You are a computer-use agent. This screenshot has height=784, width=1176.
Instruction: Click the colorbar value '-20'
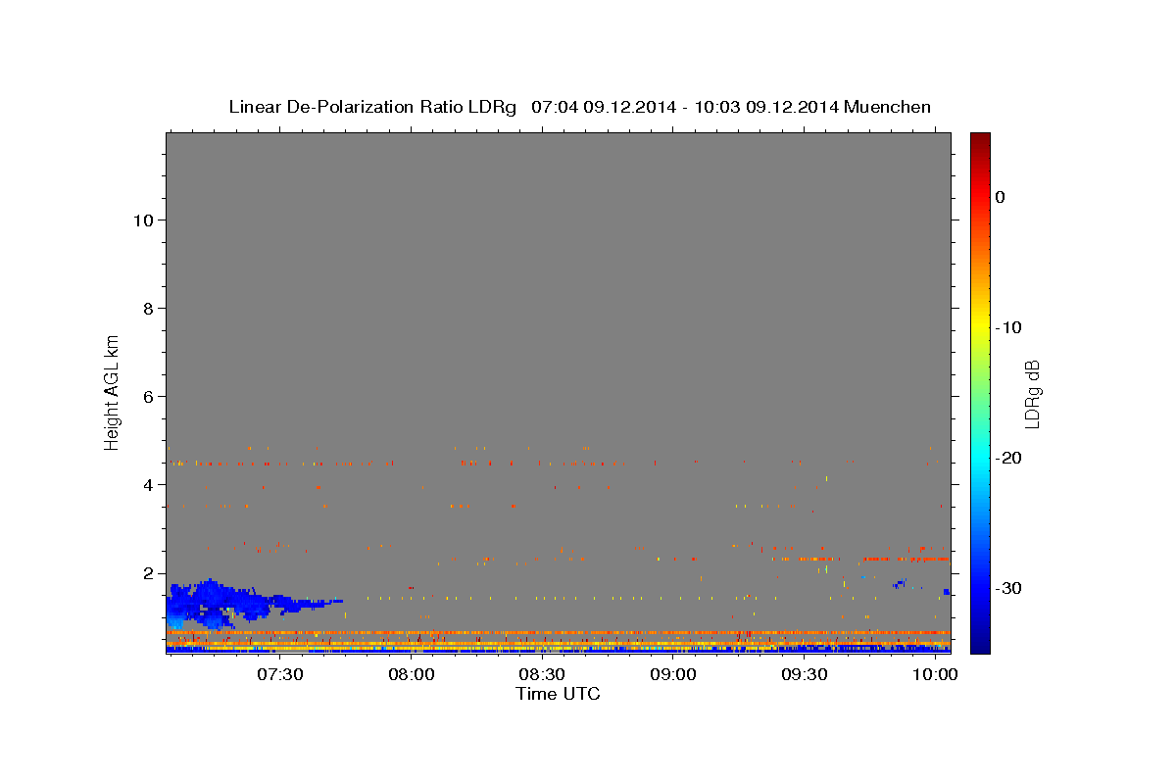(1008, 458)
